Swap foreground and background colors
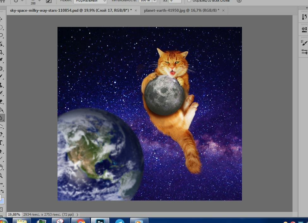 [x=2, y=191]
